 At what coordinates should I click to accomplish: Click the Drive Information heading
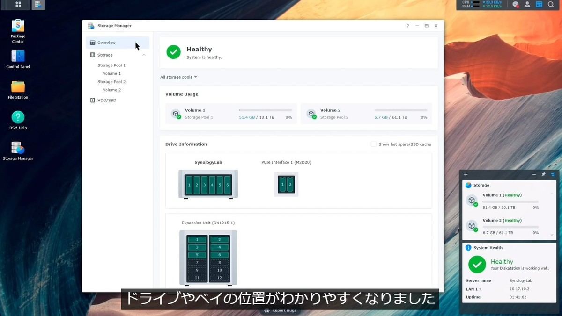(x=186, y=144)
